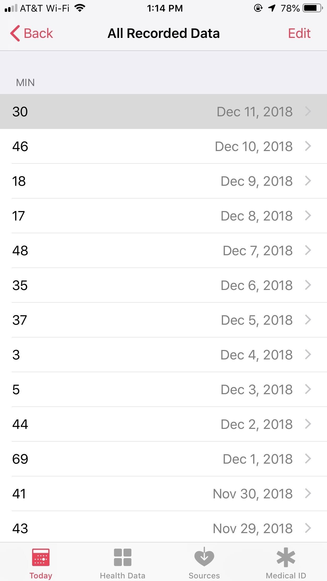Tap the Edit button
327x581 pixels.
click(x=299, y=33)
